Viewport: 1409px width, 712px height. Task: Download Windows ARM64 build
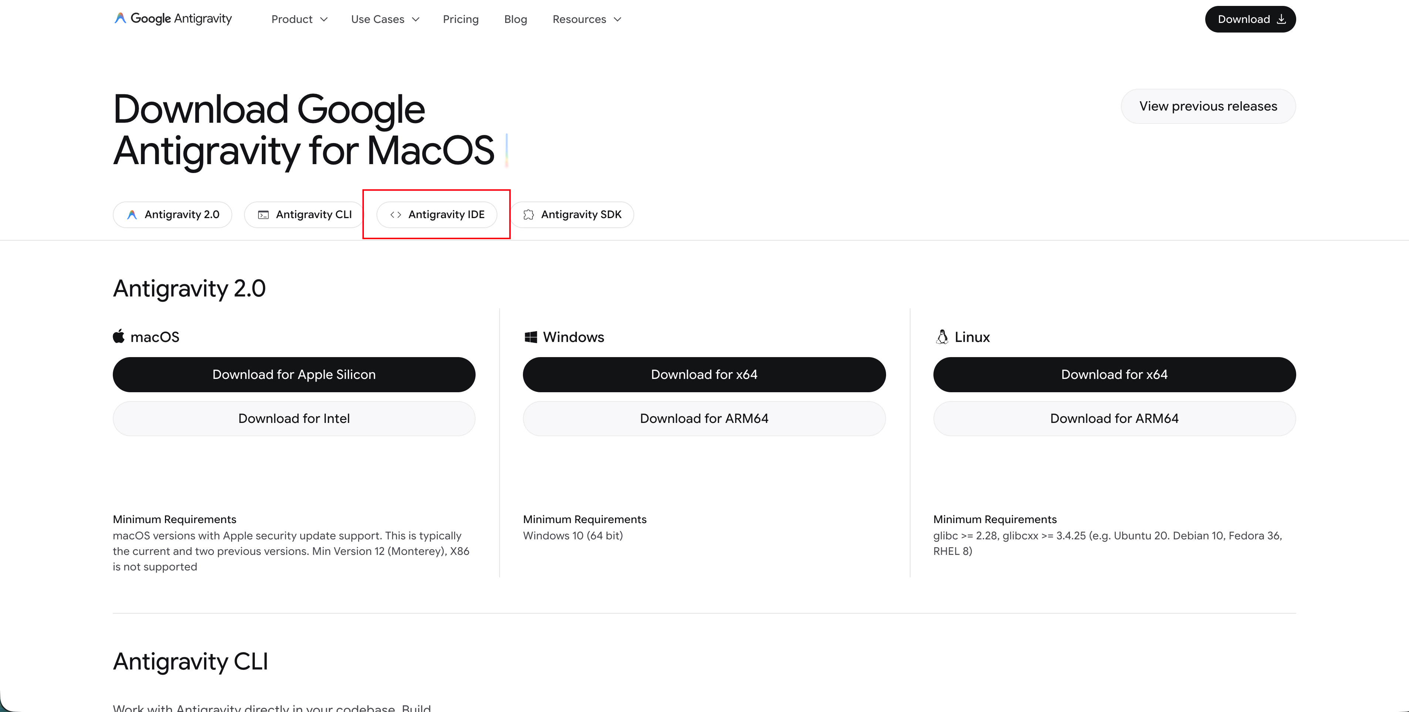point(704,418)
